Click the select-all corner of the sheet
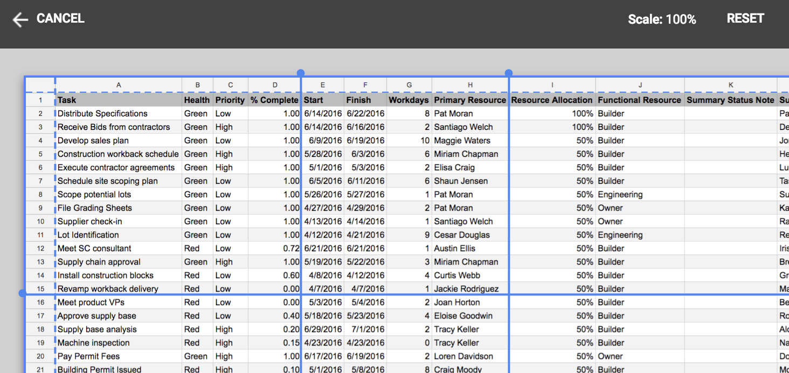The height and width of the screenshot is (373, 789). pyautogui.click(x=40, y=85)
